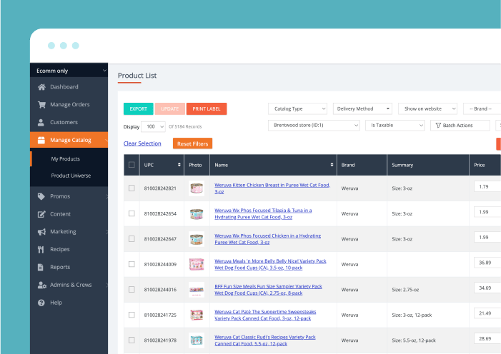Sort table by UPC column arrows

pyautogui.click(x=179, y=165)
